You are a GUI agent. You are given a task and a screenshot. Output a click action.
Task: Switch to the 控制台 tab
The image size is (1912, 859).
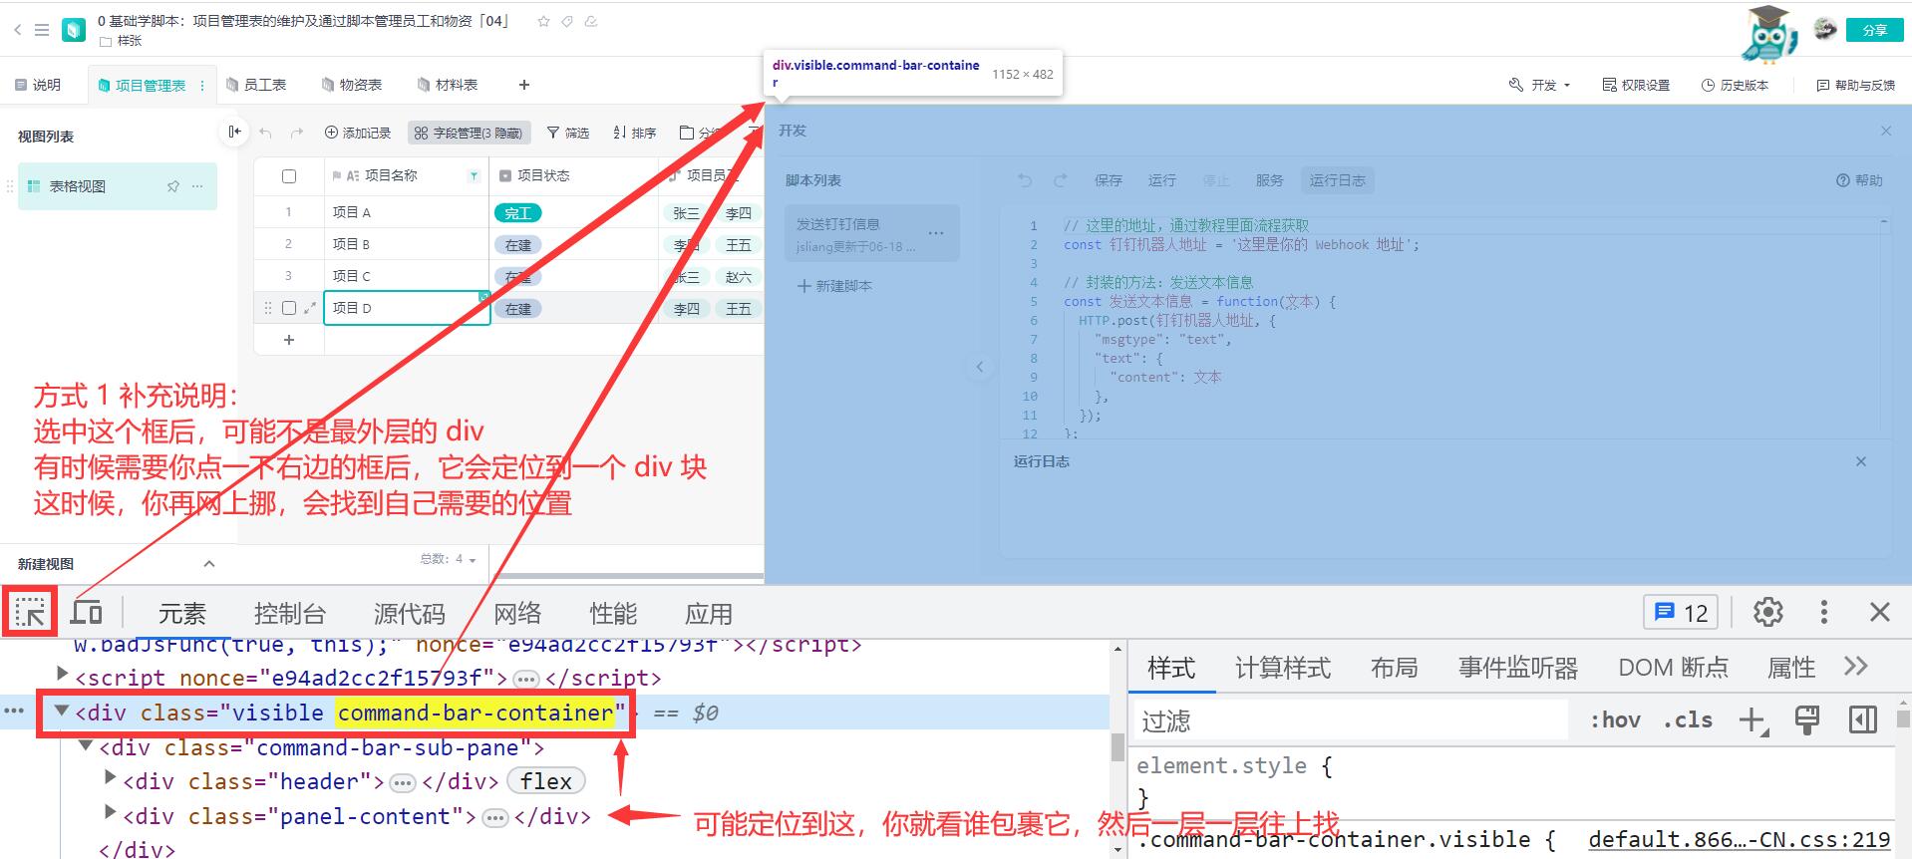point(290,614)
